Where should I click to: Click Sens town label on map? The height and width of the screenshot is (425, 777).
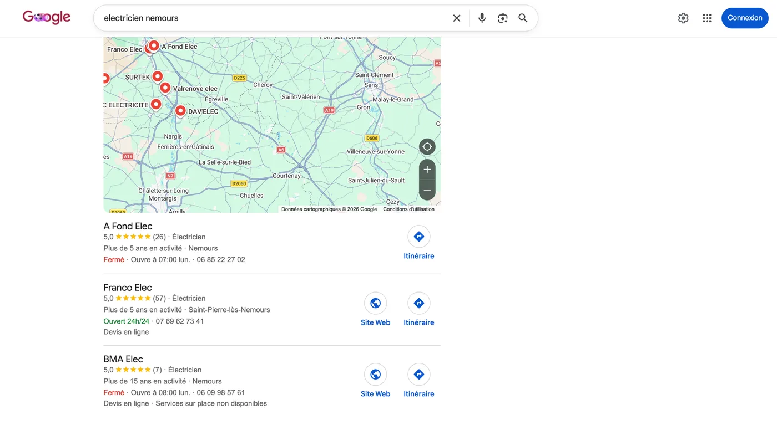tap(371, 85)
